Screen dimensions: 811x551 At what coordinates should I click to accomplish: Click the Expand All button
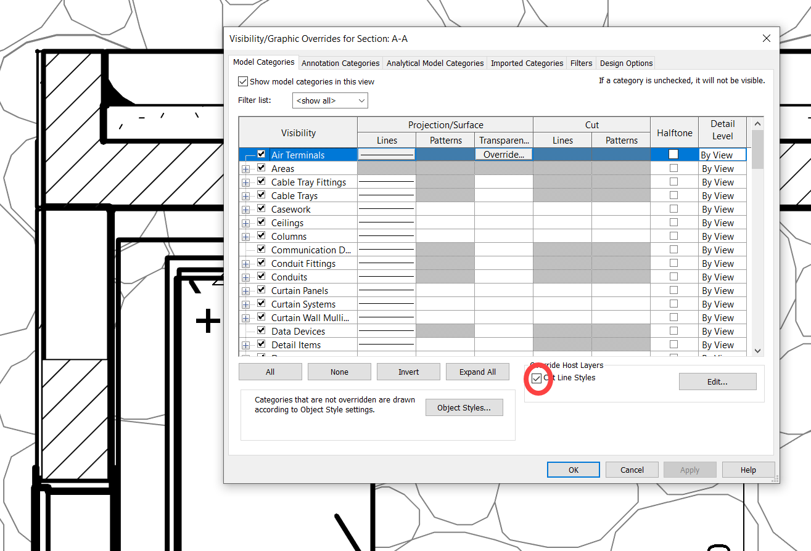click(477, 371)
